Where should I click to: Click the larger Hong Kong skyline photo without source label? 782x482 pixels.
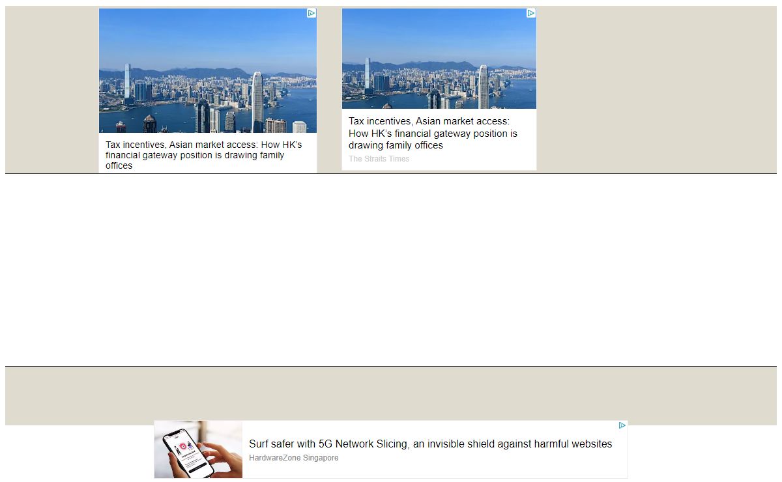[x=208, y=70]
